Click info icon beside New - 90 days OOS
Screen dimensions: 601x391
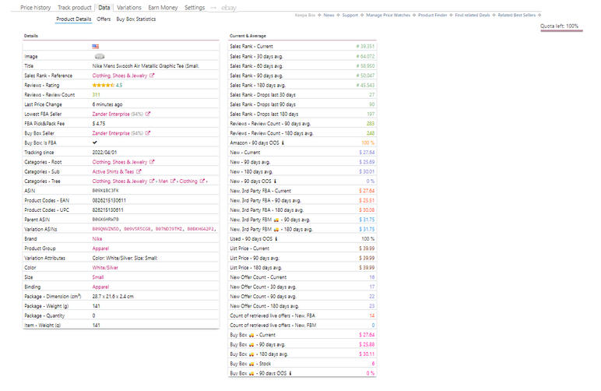pos(274,181)
